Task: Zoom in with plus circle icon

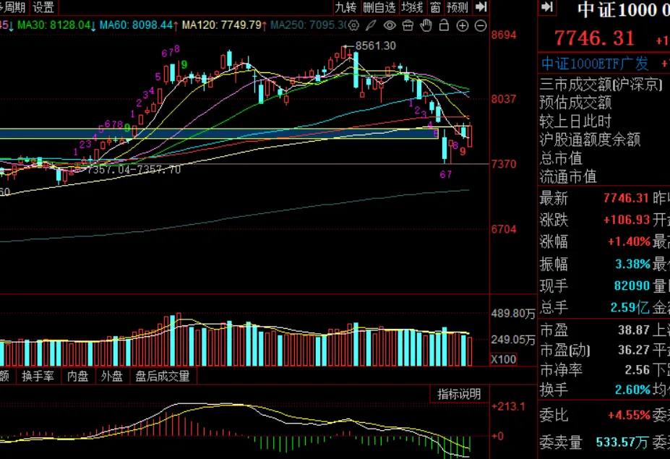Action: coord(463,25)
